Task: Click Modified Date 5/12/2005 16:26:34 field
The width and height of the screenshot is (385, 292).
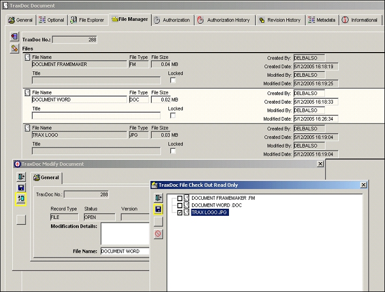Action: [x=316, y=119]
